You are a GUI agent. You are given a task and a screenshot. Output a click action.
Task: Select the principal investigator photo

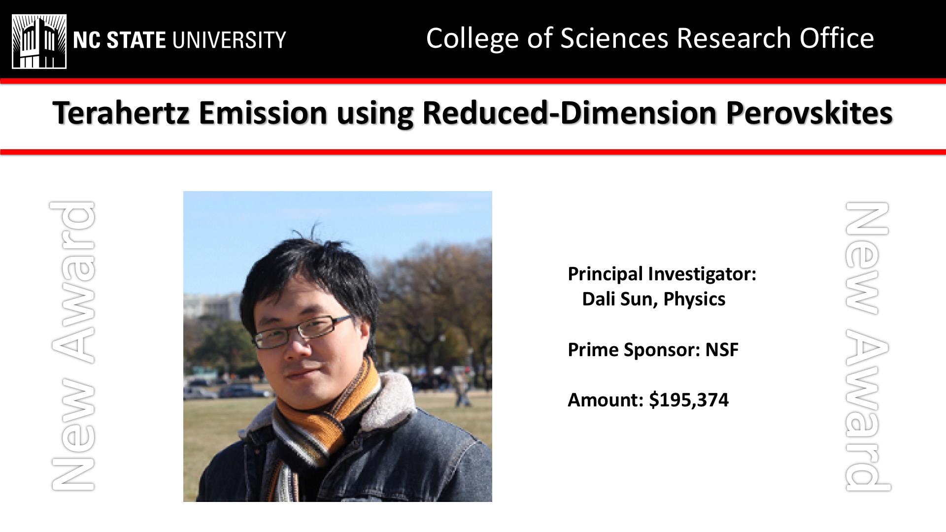tap(338, 346)
